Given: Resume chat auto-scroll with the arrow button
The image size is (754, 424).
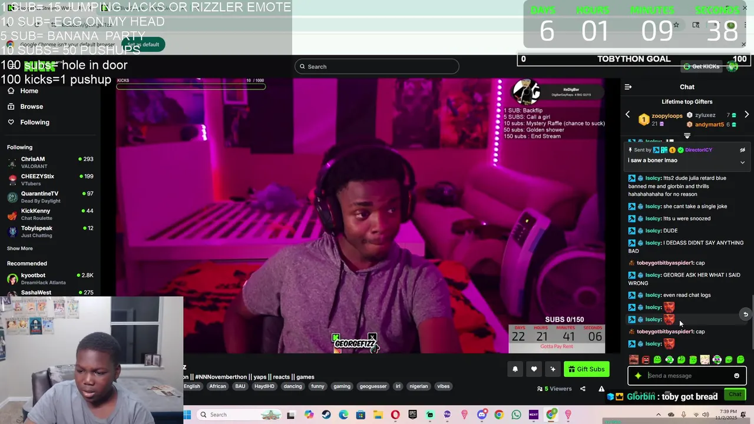Looking at the screenshot, I should pyautogui.click(x=745, y=314).
